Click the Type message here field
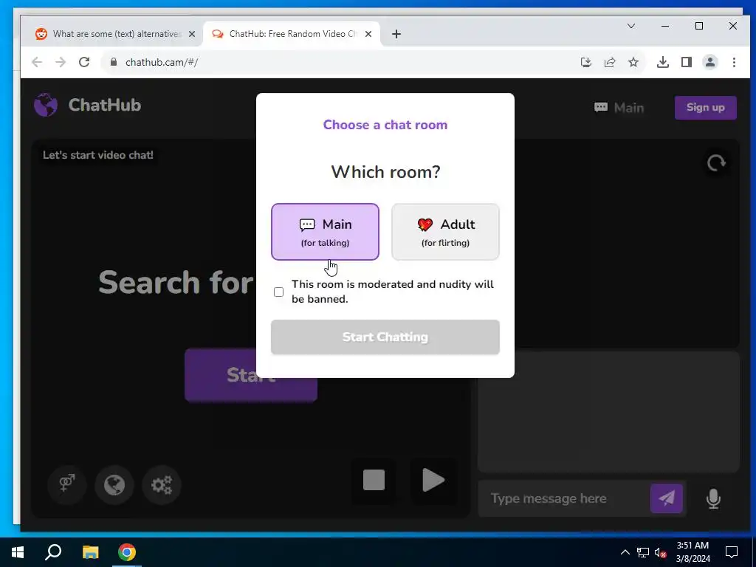 coord(564,498)
